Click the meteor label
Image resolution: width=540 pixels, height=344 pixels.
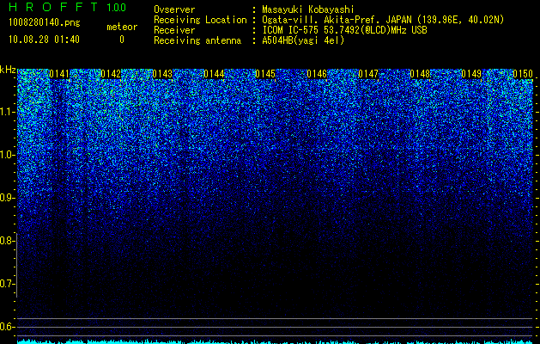[x=122, y=27]
